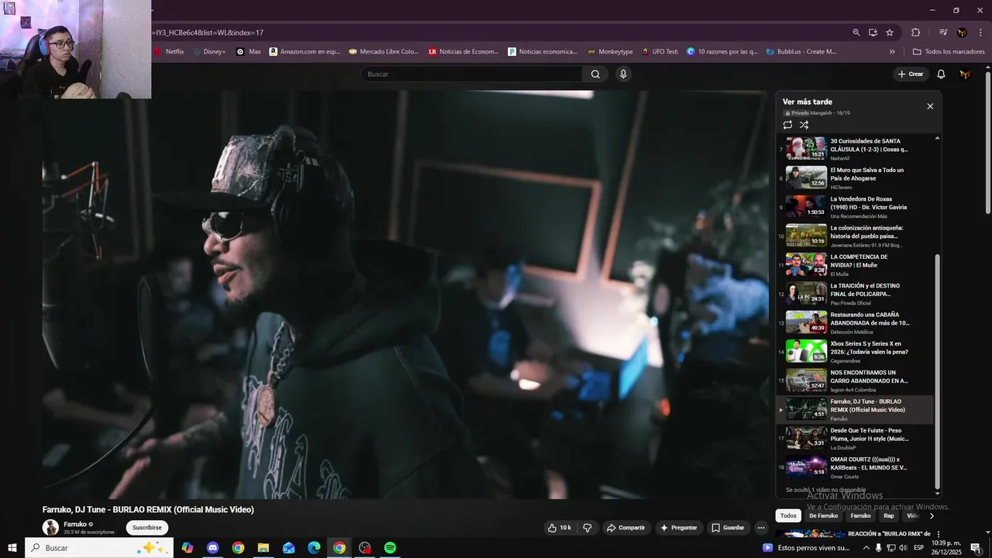Focus the YouTube Buscar search field

[473, 74]
